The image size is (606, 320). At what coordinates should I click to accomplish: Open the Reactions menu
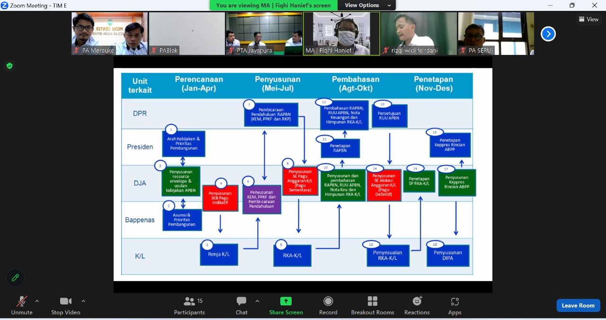[417, 305]
